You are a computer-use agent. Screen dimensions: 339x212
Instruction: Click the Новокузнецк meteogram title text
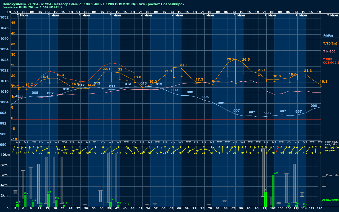point(93,4)
